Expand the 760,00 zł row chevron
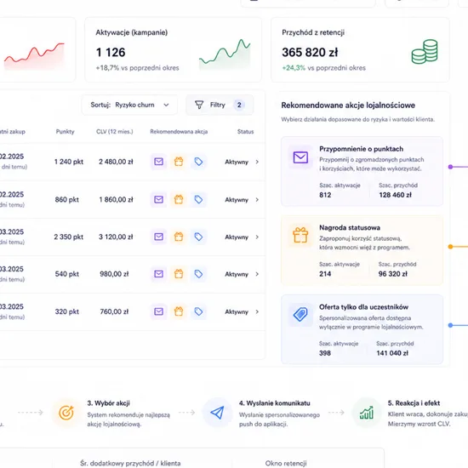This screenshot has width=468, height=468. (x=257, y=311)
